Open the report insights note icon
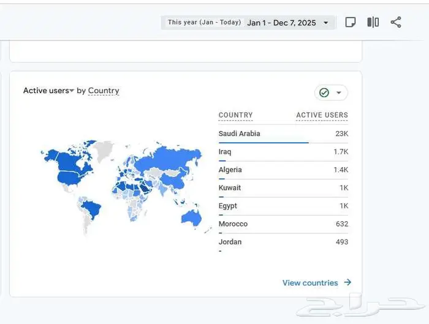This screenshot has width=429, height=324. [351, 23]
